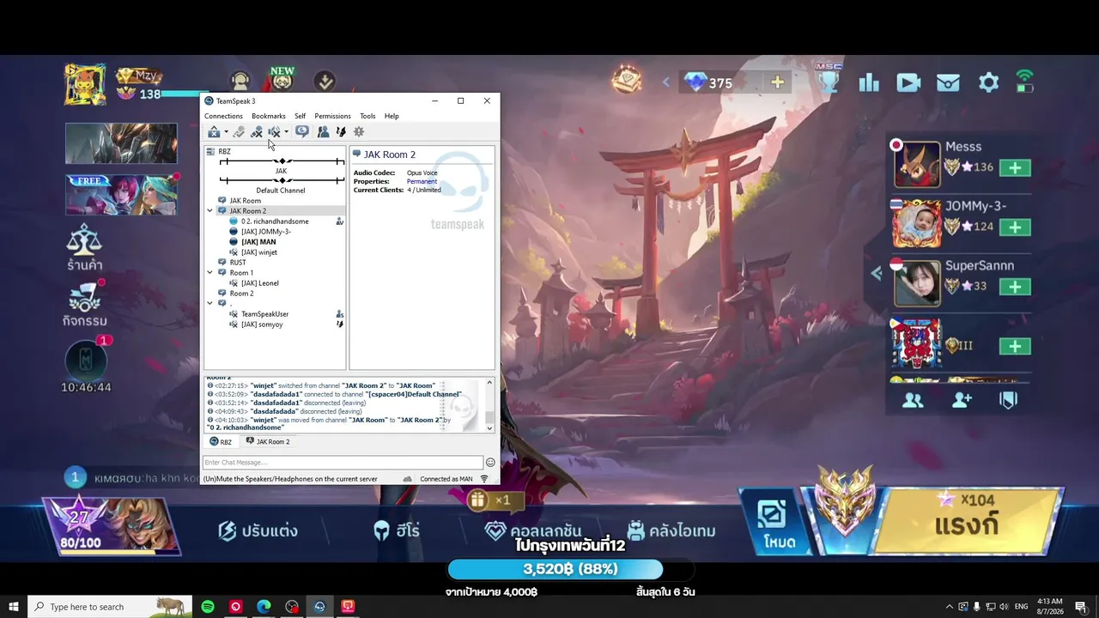Screen dimensions: 1099x618
Task: Collapse the Room 1 channel
Action: point(209,273)
